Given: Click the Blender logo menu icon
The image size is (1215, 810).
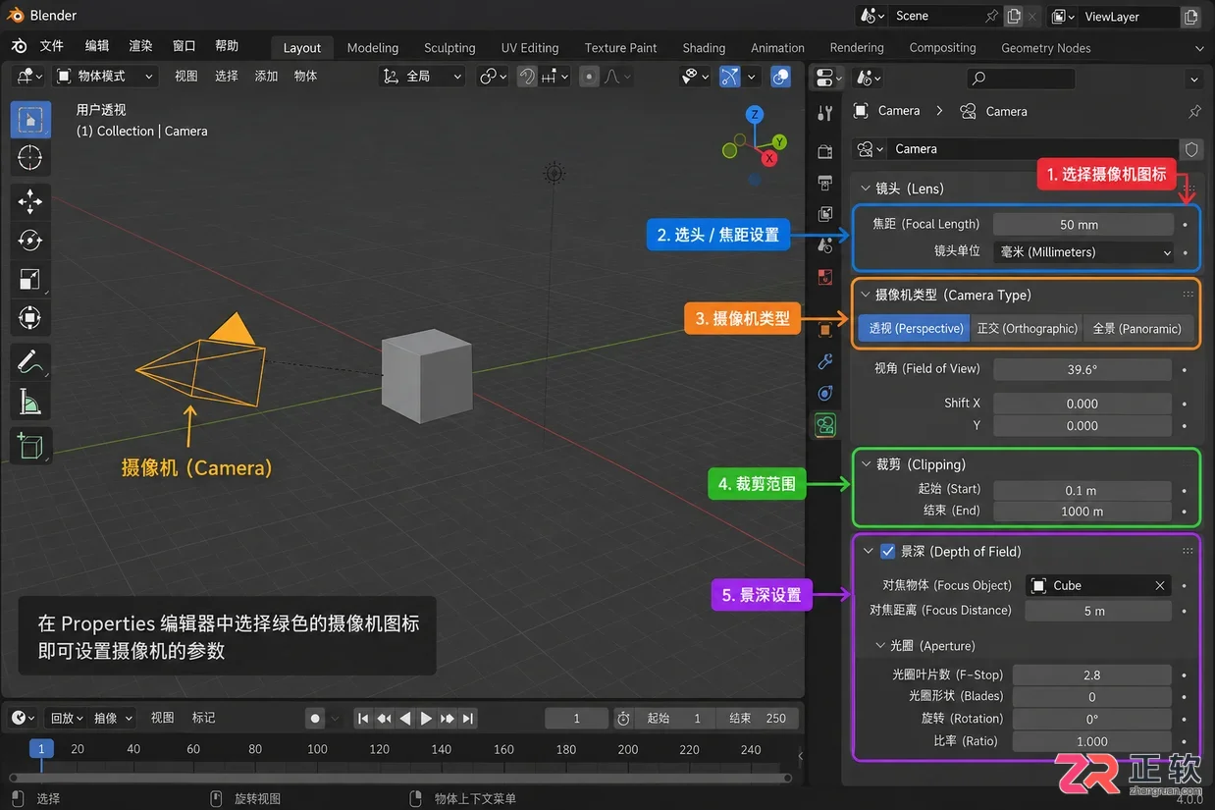Looking at the screenshot, I should coord(19,46).
